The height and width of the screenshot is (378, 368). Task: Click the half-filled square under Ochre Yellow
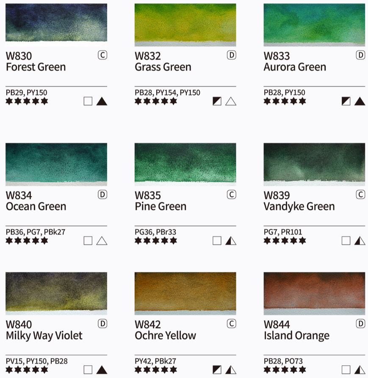pyautogui.click(x=217, y=370)
